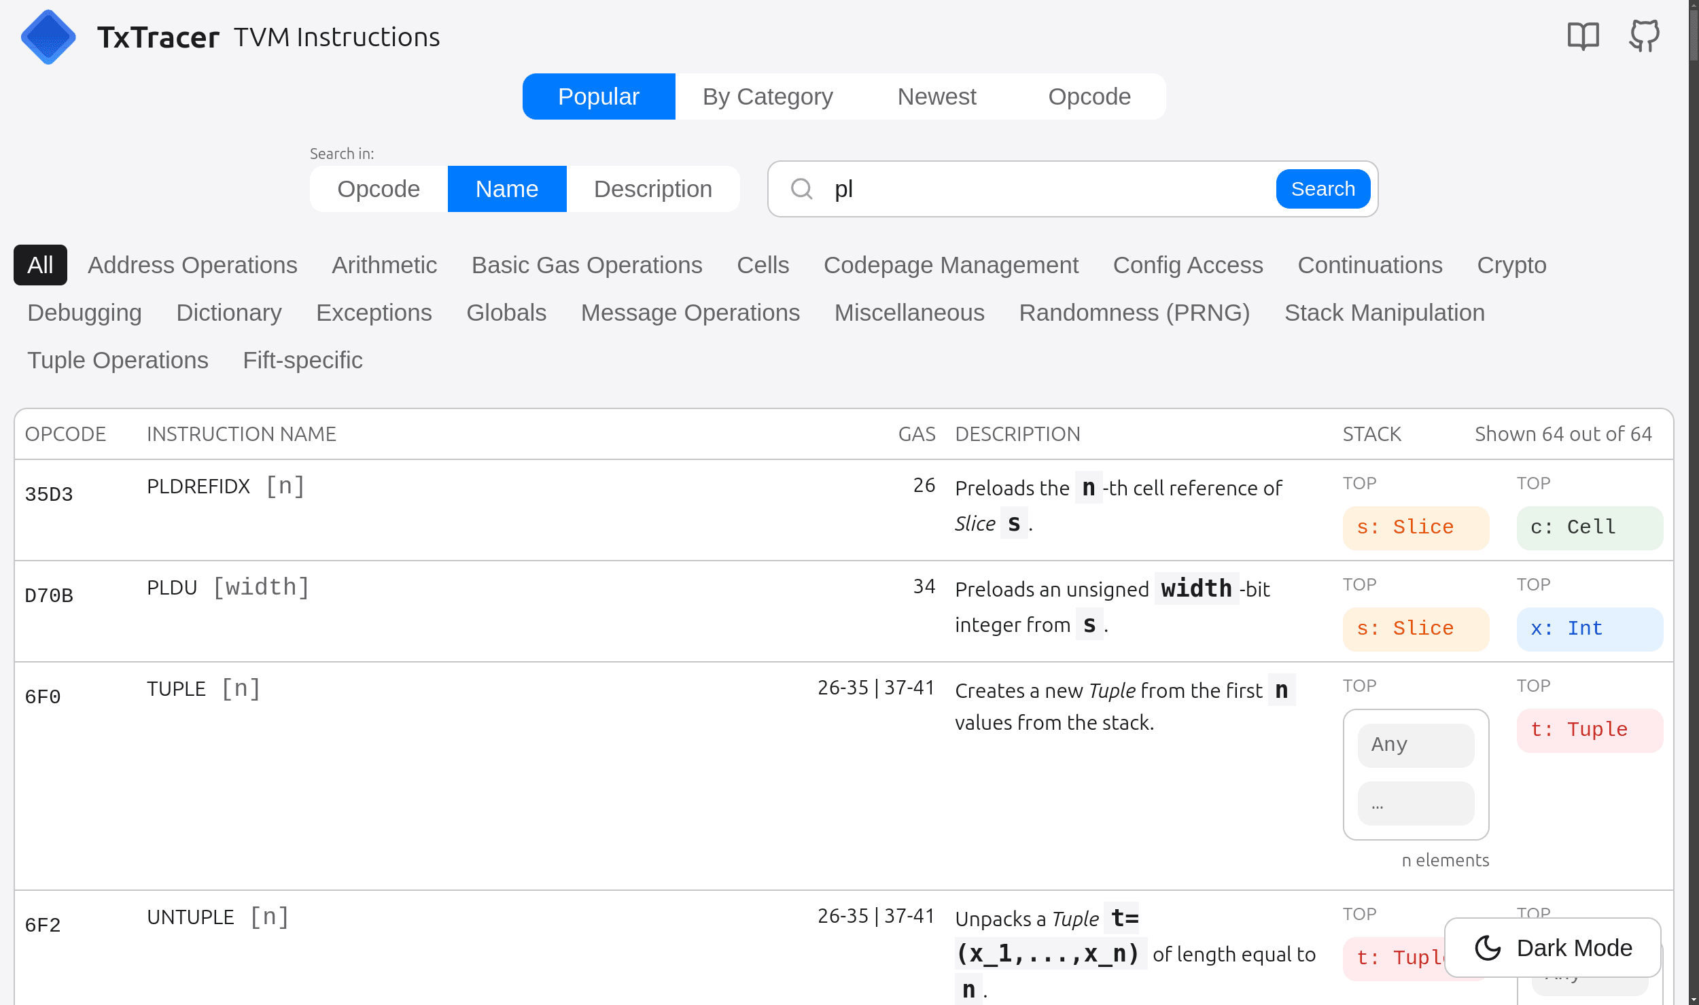Select the Popular sorting tab

[x=599, y=96]
